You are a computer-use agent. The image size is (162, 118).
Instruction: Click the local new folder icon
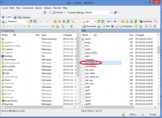tap(53, 27)
